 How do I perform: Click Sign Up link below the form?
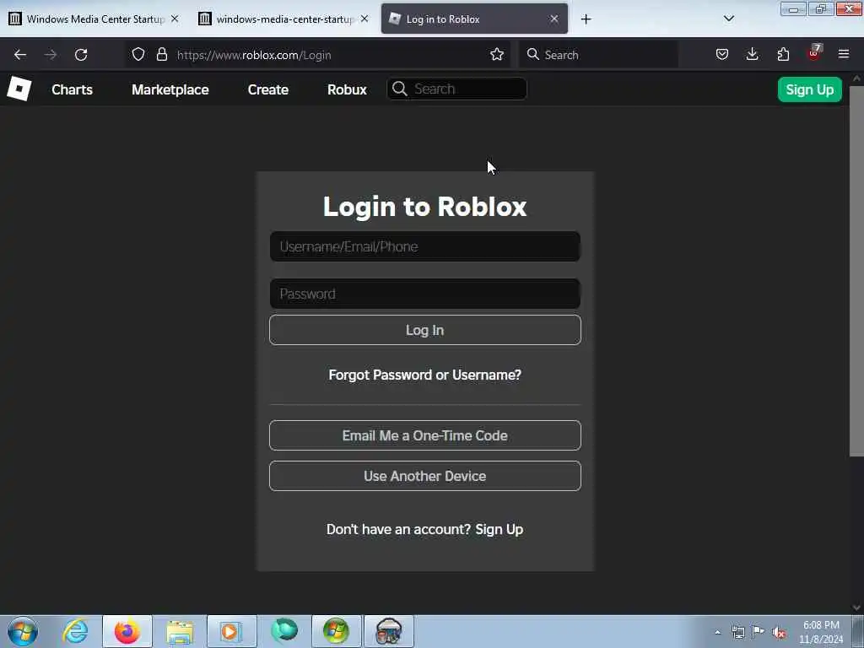499,530
